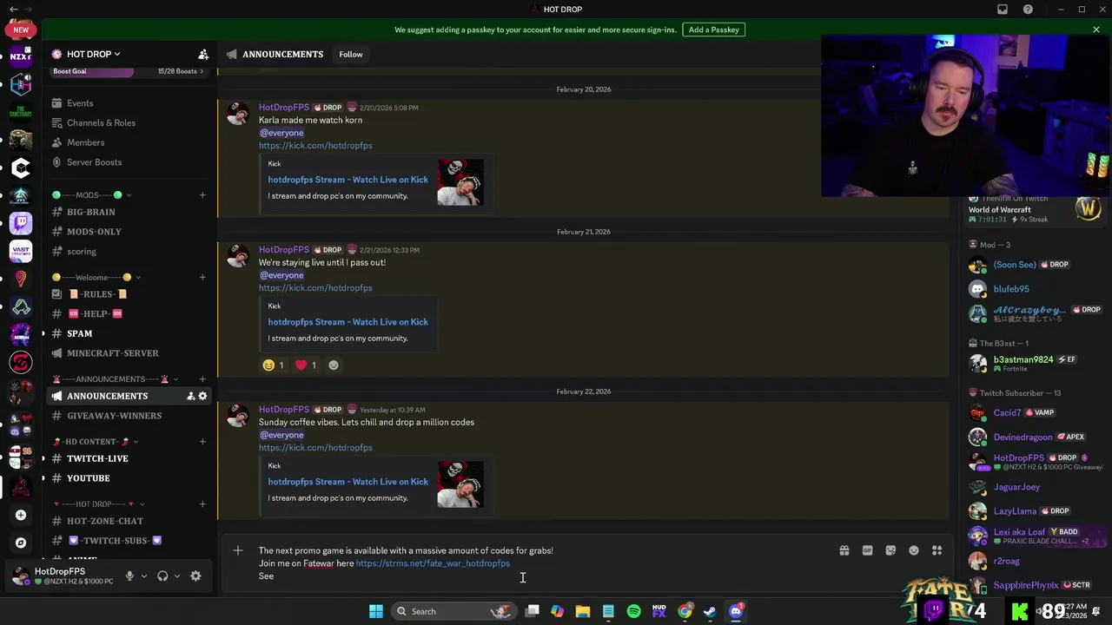
Task: Open the strms.net Fate War link in draft
Action: 433,563
